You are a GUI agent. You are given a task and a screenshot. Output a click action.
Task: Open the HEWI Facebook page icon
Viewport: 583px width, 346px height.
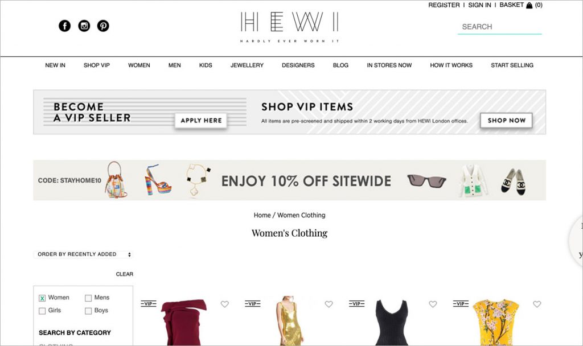pyautogui.click(x=65, y=26)
